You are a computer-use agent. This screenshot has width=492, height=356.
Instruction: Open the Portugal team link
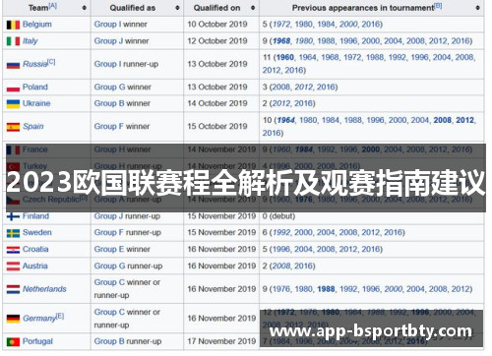(x=37, y=341)
